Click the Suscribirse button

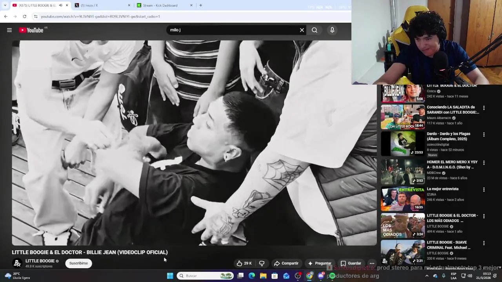(78, 263)
